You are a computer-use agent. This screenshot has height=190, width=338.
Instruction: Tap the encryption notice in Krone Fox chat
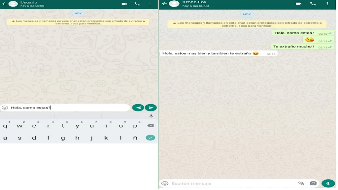tap(247, 24)
